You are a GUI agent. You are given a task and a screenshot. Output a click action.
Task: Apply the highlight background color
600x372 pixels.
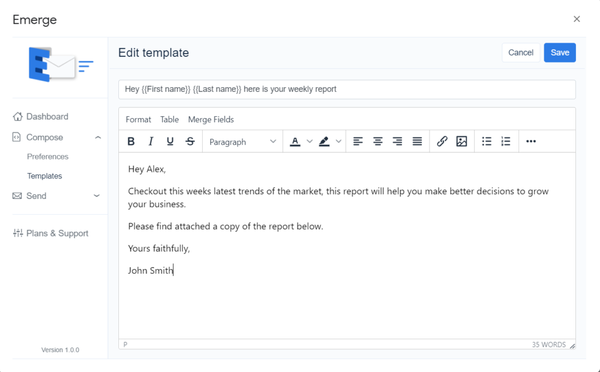(324, 142)
